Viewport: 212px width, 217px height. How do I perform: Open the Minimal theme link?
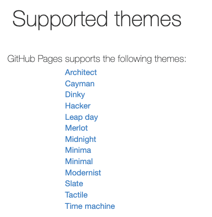coord(79,161)
